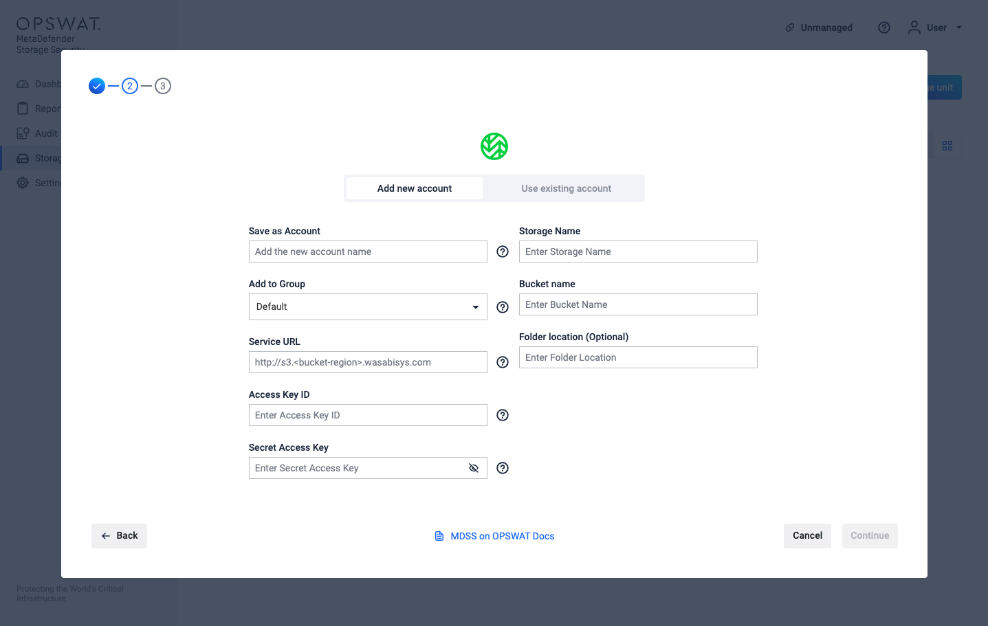Screen dimensions: 988x626
Task: Open help for Save as Account field
Action: click(503, 251)
